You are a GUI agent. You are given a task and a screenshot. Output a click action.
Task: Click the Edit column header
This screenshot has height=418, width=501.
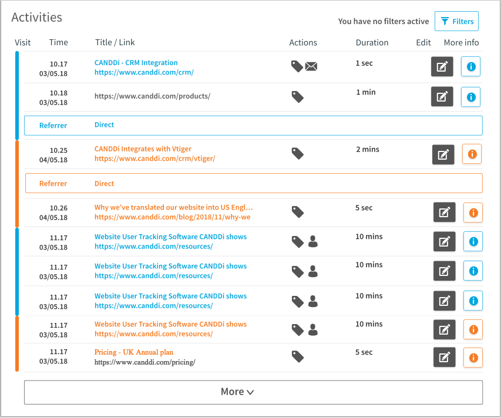[423, 42]
